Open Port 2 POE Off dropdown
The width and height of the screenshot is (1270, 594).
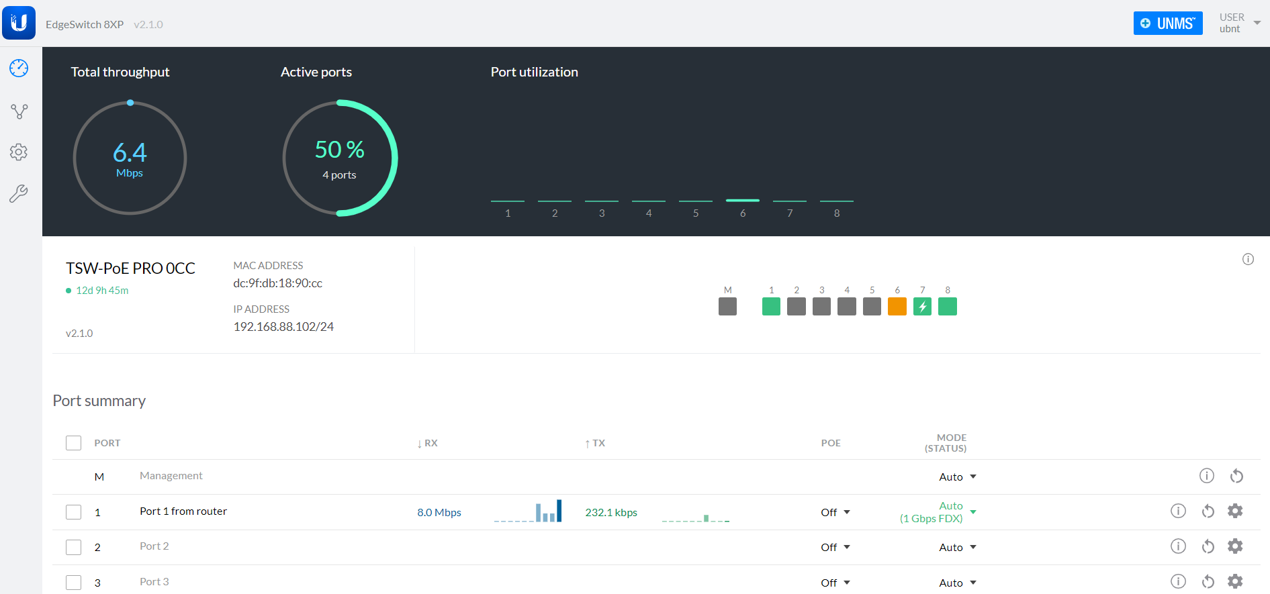(x=835, y=547)
